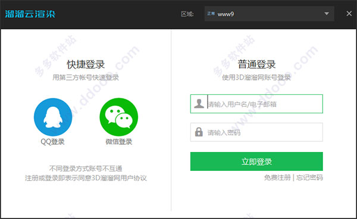
Task: Open the 3D溜溜网用户协议 agreement text
Action: click(x=119, y=178)
